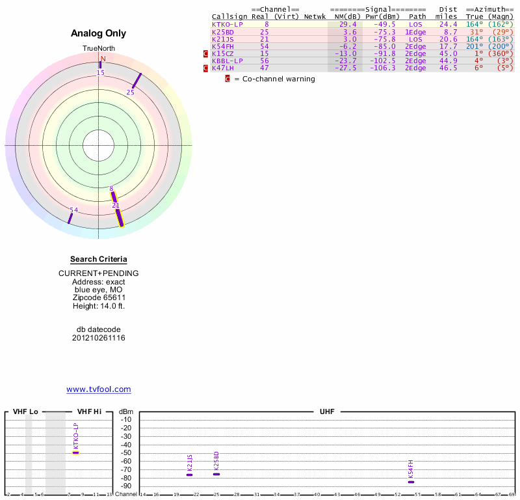Select the channel 8 marker on radar plot
Image resolution: width=520 pixels, height=500 pixels.
coord(113,196)
